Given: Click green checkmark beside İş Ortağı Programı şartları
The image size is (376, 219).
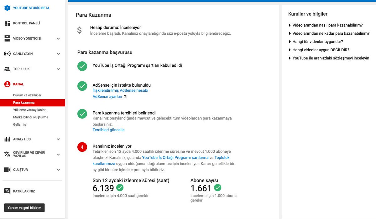Looking at the screenshot, I should click(82, 66).
